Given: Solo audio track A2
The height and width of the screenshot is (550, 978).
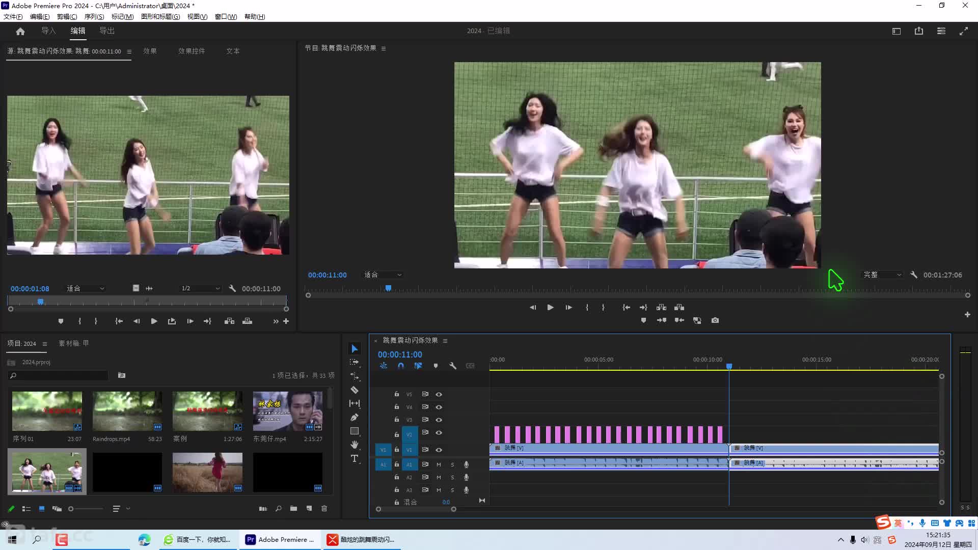Looking at the screenshot, I should 452,477.
